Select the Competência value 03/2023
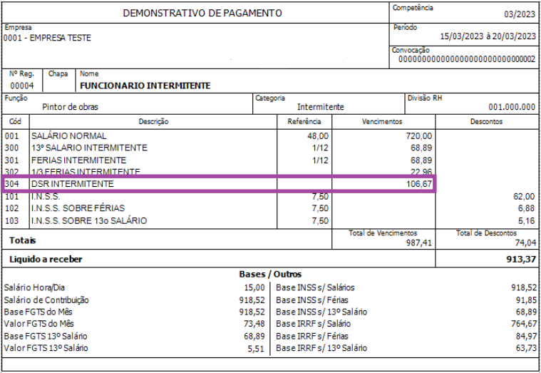This screenshot has width=541, height=373. 520,15
